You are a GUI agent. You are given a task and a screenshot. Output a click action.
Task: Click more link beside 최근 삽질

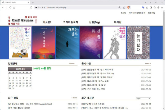click(74, 98)
